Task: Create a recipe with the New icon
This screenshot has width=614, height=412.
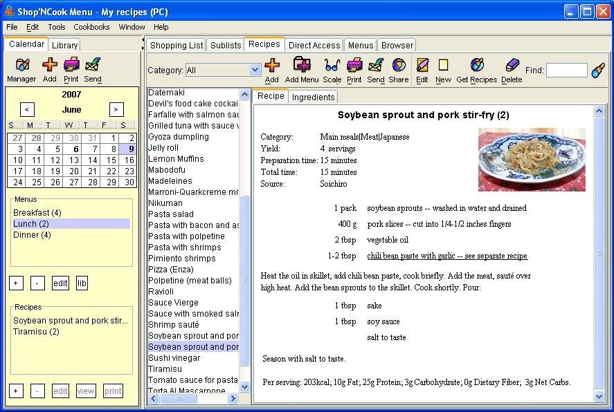Action: coord(443,65)
